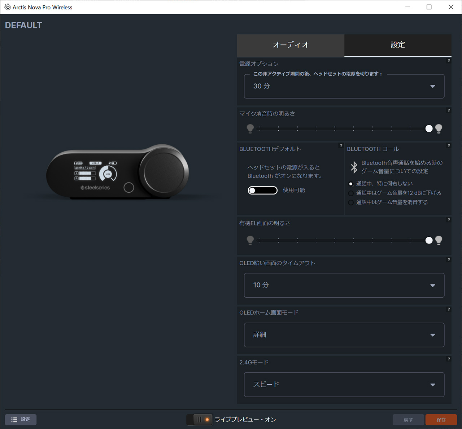
Task: Switch to the オーディオ tab
Action: 291,45
